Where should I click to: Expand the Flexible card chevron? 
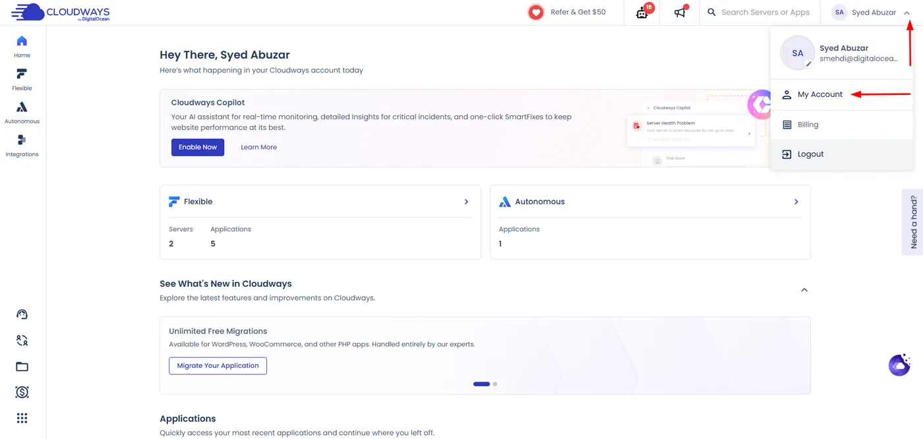pyautogui.click(x=466, y=202)
